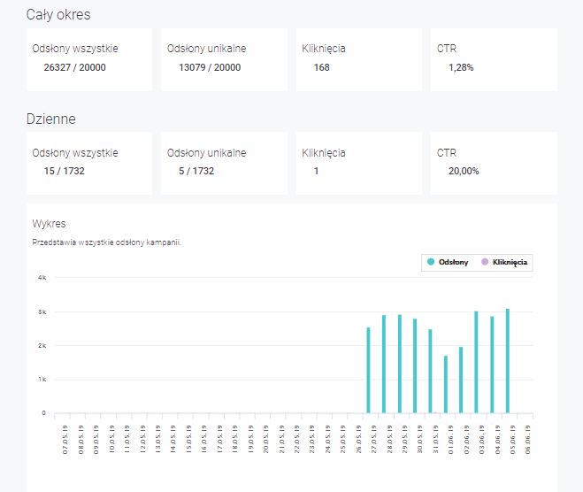Click the Kliknięcia 168 card

[x=358, y=59]
